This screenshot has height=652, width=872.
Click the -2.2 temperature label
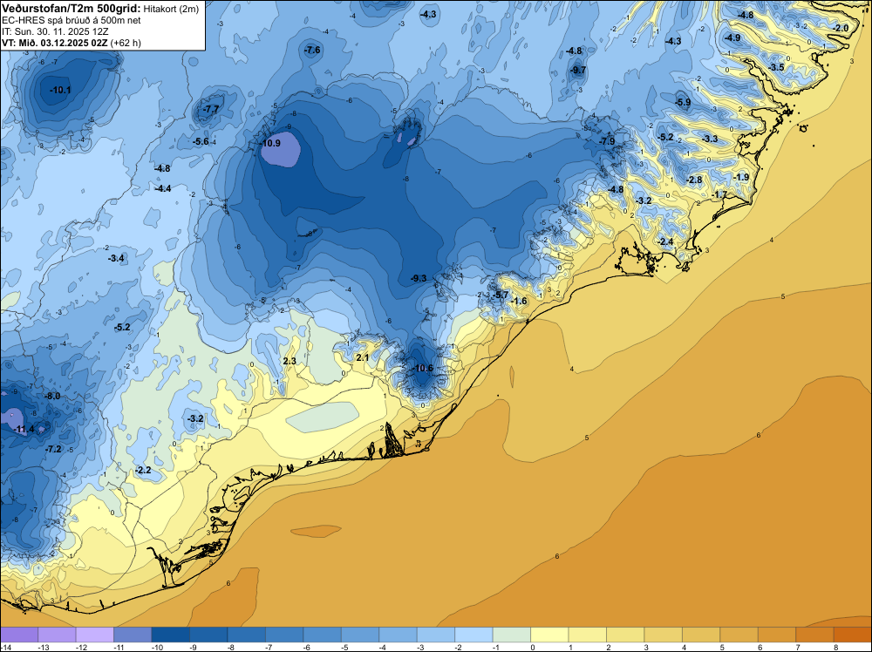[x=143, y=470]
